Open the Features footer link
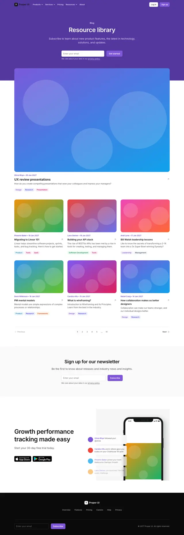The height and width of the screenshot is (535, 184). coord(78,510)
